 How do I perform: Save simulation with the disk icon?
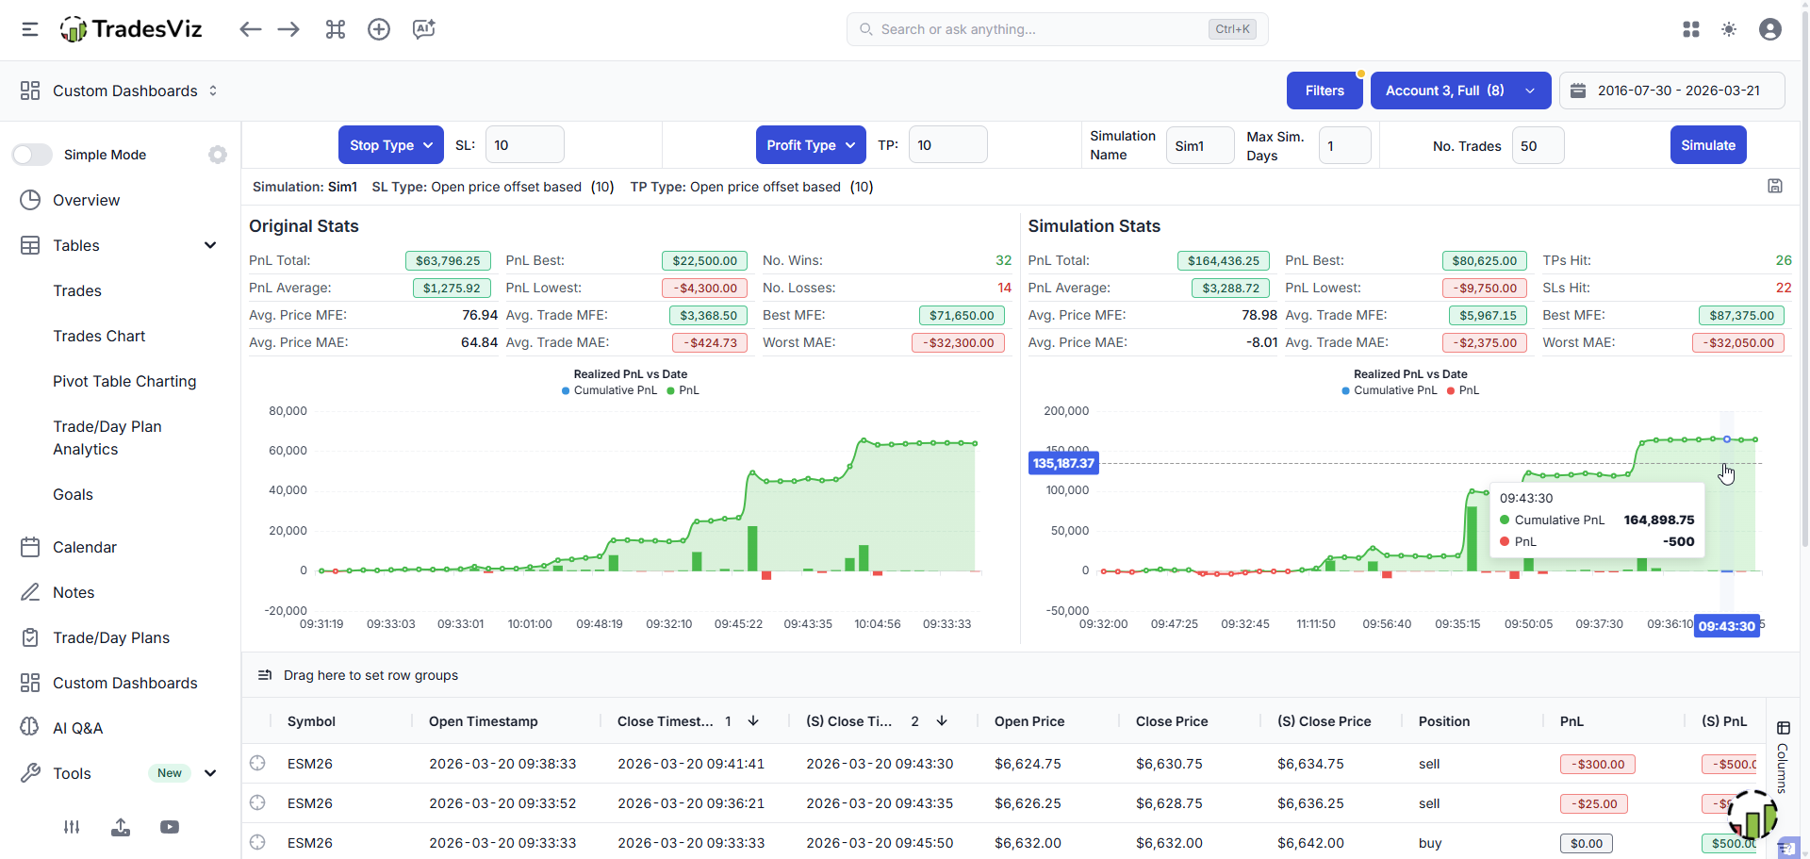pyautogui.click(x=1775, y=186)
